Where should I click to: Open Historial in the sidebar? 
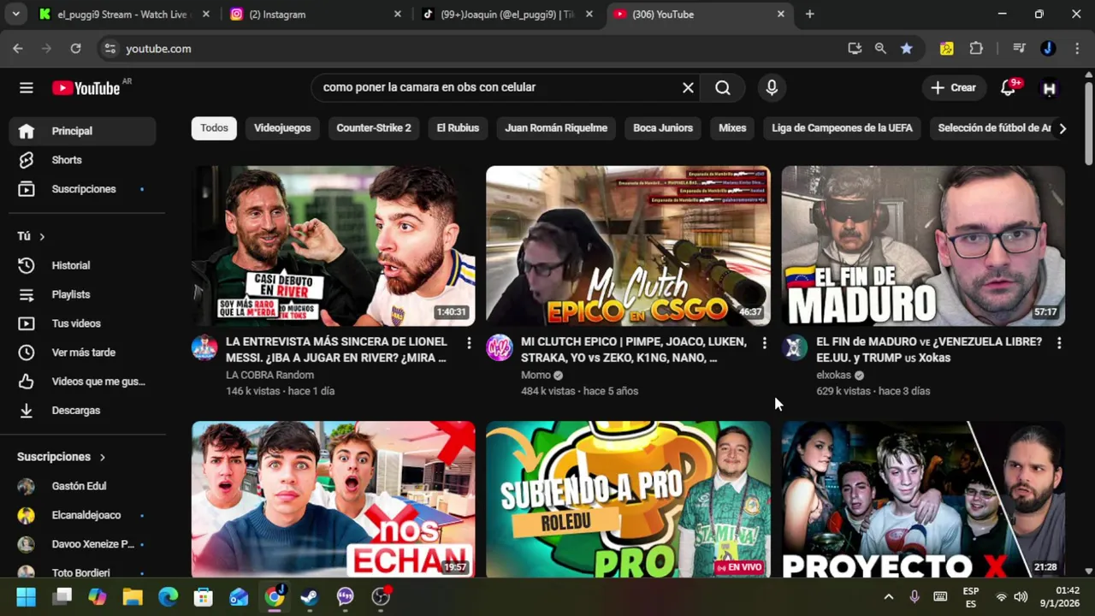[x=83, y=265]
